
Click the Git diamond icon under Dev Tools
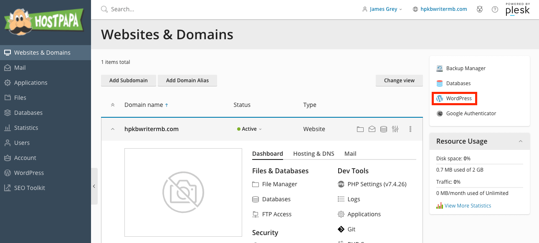pyautogui.click(x=341, y=229)
